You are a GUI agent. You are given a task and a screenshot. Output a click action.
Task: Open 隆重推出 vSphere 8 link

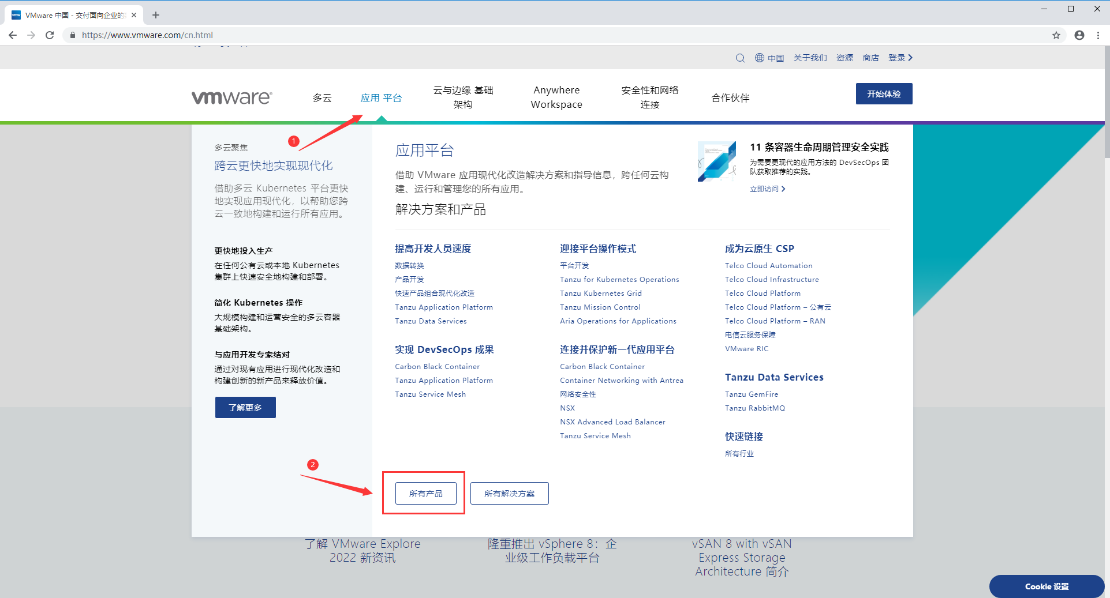(x=552, y=551)
